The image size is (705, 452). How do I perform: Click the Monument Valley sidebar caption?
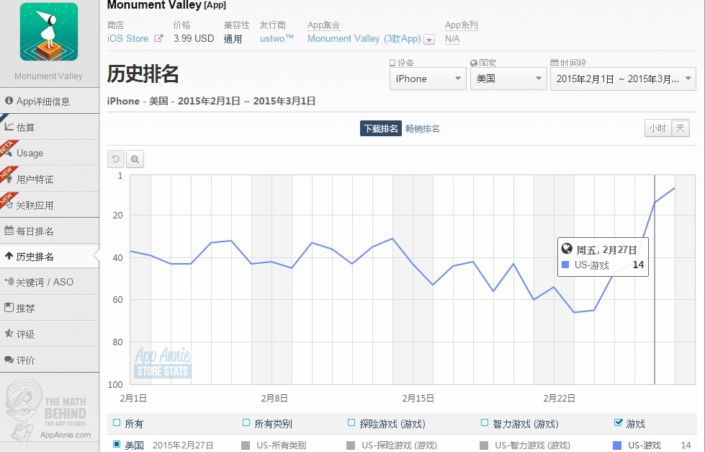(x=48, y=76)
